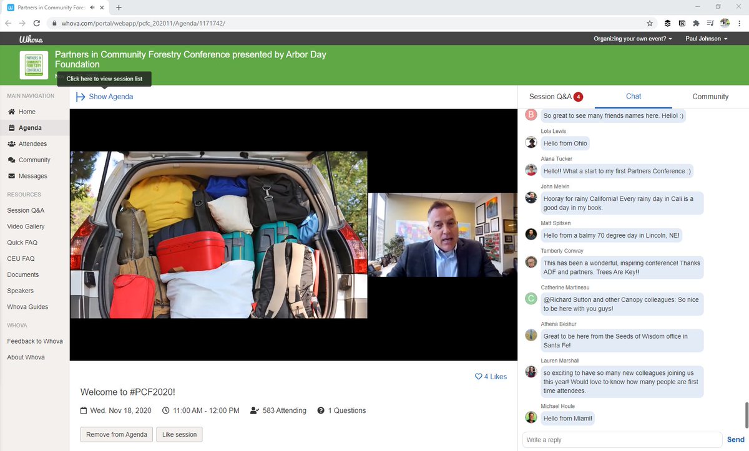Click Alana Tucker's chat avatar
This screenshot has width=749, height=451.
531,170
